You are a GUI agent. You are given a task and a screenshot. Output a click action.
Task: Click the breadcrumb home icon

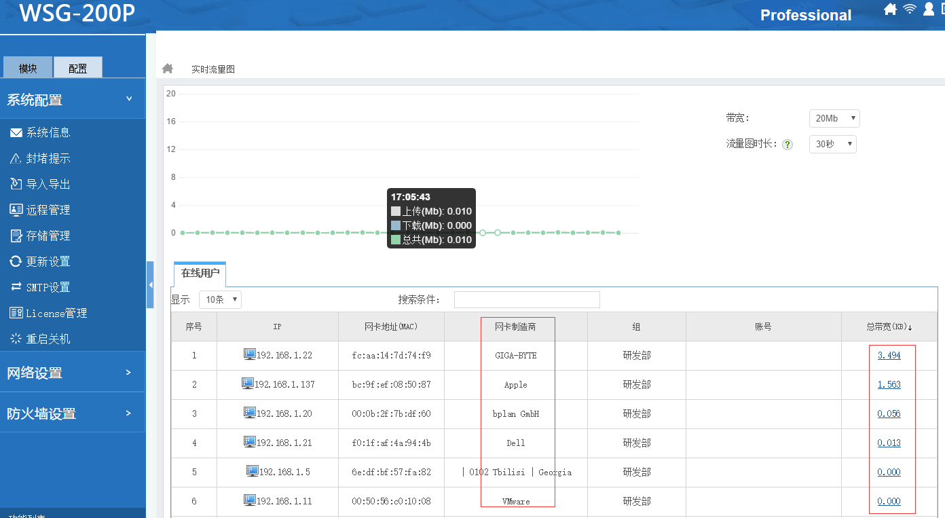coord(168,69)
